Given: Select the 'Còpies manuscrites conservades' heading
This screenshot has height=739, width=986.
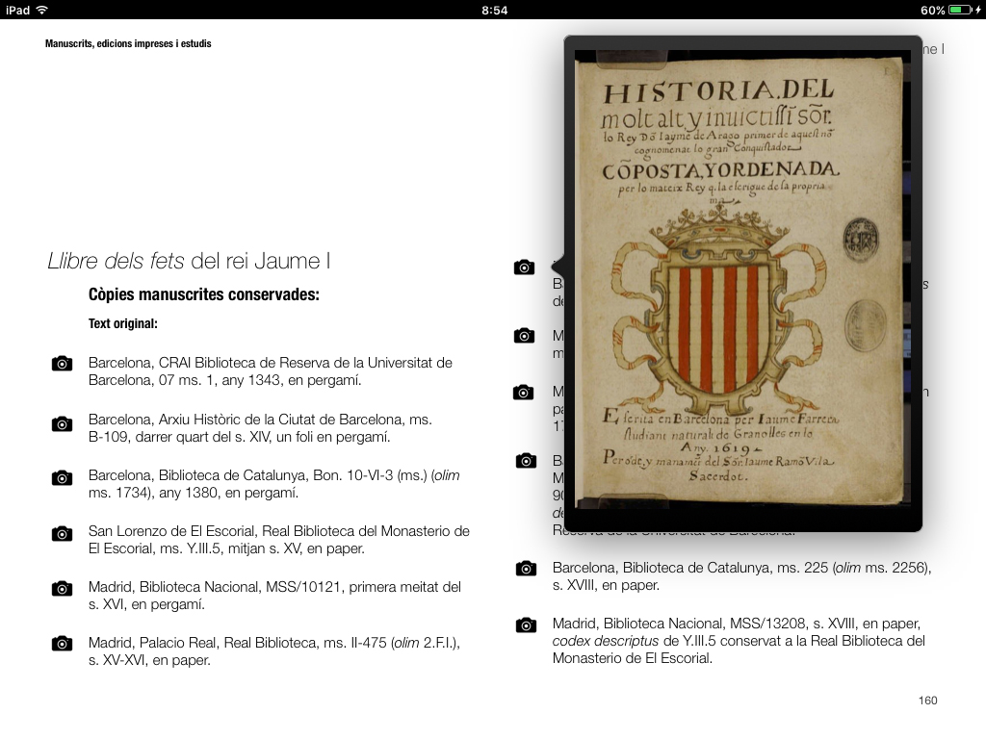Looking at the screenshot, I should pos(203,294).
